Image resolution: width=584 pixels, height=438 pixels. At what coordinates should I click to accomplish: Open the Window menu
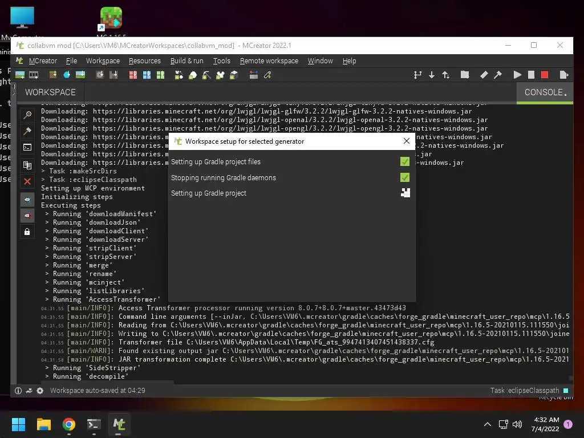(321, 60)
